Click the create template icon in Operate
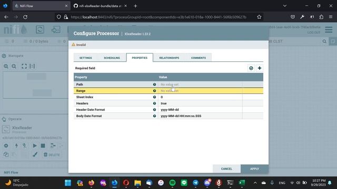The width and height of the screenshot is (337, 189). pyautogui.click(x=53, y=146)
